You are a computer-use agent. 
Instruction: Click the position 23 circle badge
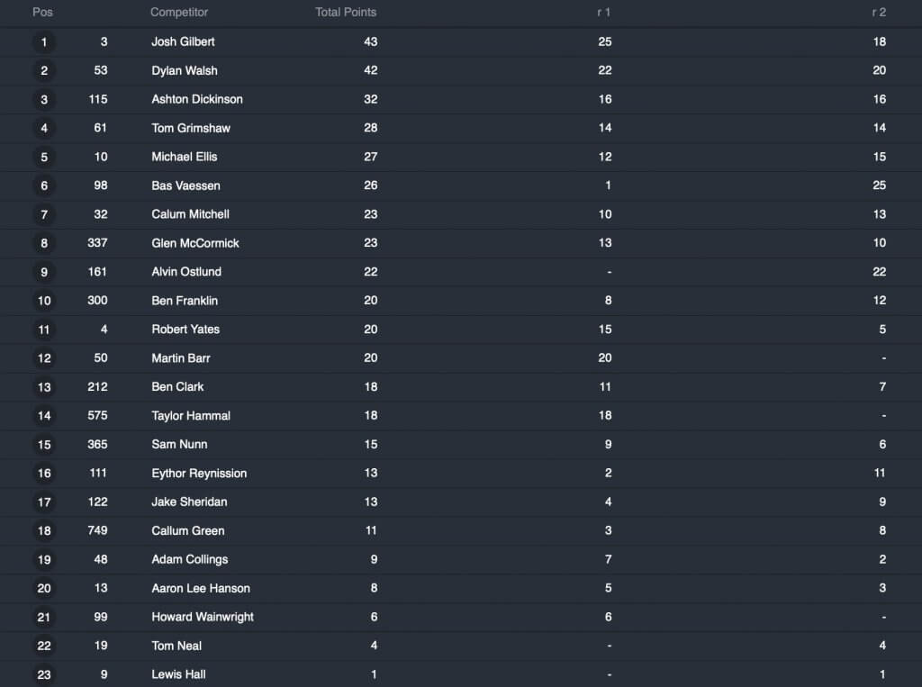click(44, 674)
